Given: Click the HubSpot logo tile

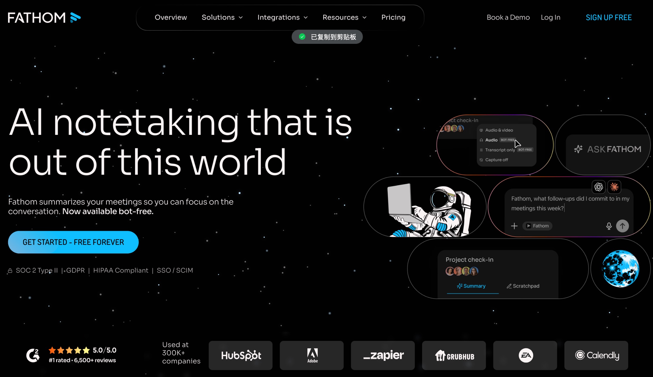Looking at the screenshot, I should [240, 355].
